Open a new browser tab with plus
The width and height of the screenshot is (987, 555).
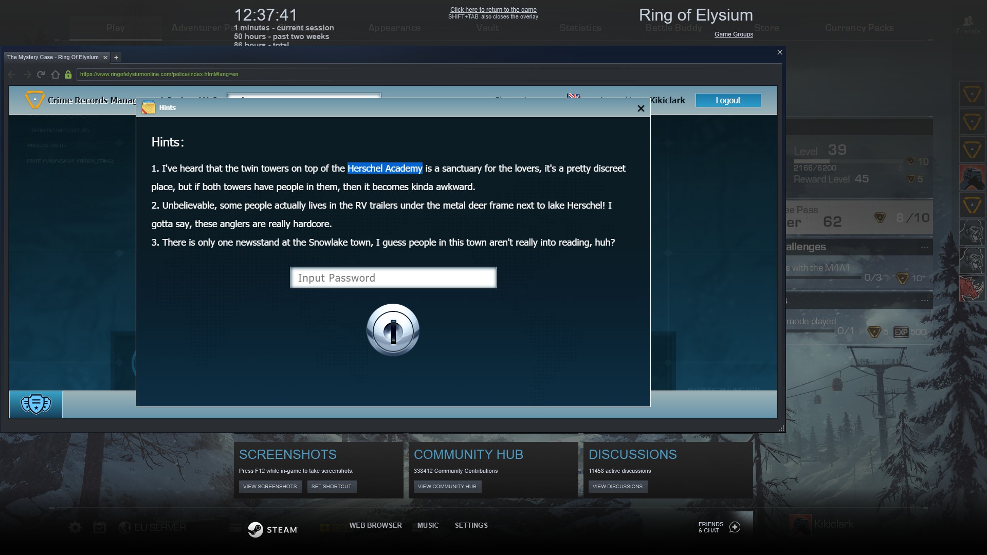[x=116, y=58]
